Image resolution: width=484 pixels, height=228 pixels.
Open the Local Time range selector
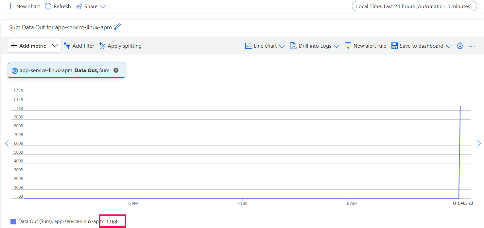pyautogui.click(x=414, y=6)
